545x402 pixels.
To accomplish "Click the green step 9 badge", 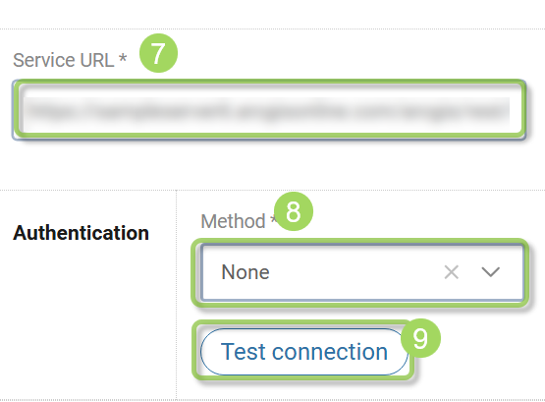I will coord(420,338).
